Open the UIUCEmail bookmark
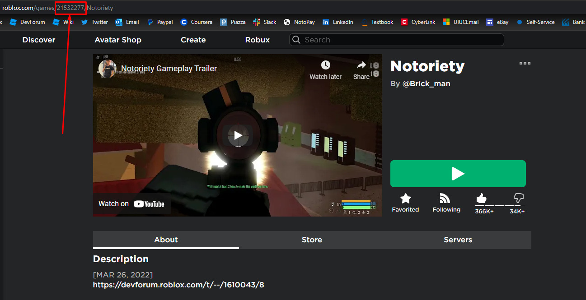This screenshot has height=300, width=586. click(x=461, y=22)
